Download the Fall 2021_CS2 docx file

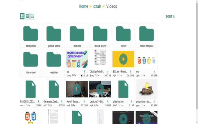click(38, 102)
